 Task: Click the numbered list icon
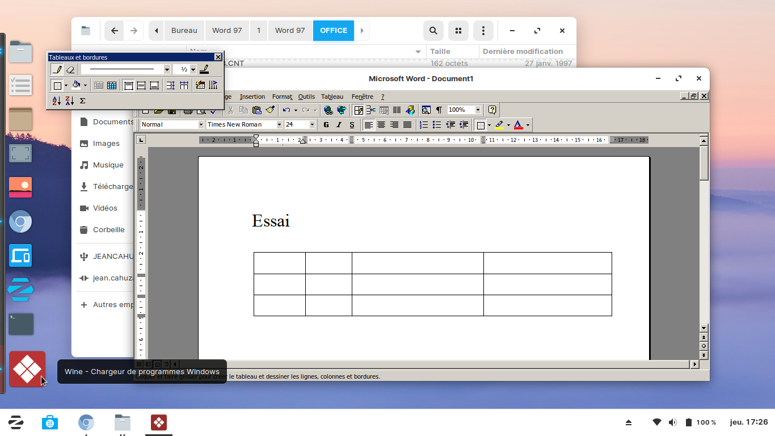coord(423,125)
